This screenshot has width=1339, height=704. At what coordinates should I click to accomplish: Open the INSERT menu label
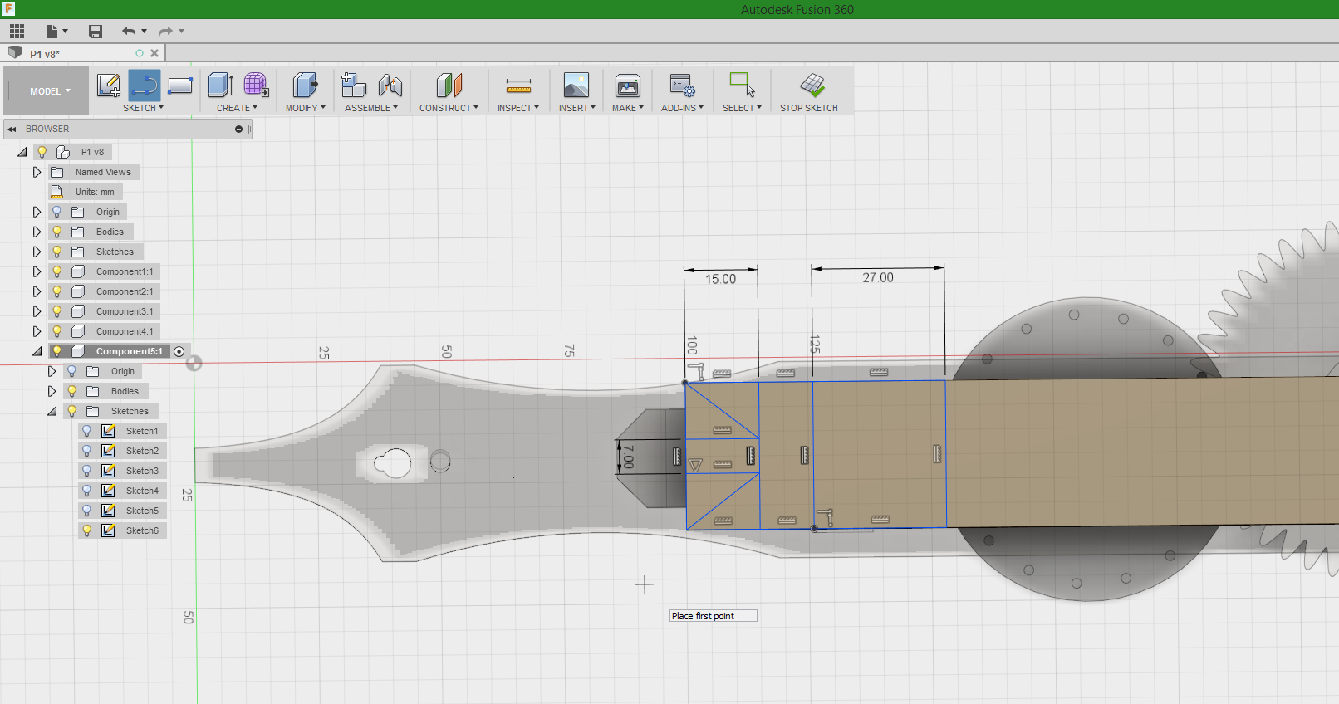(576, 108)
